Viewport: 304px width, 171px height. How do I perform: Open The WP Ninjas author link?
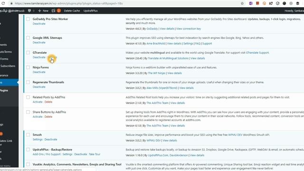[x=157, y=73]
